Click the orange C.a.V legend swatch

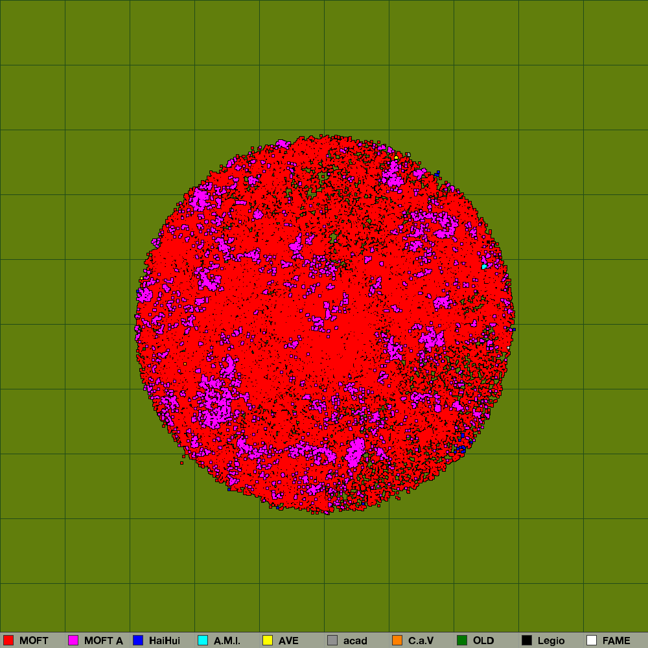[397, 640]
